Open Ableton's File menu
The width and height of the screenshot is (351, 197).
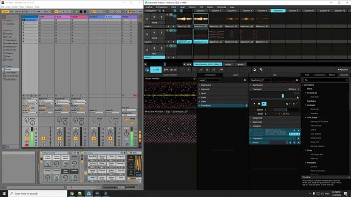click(3, 7)
